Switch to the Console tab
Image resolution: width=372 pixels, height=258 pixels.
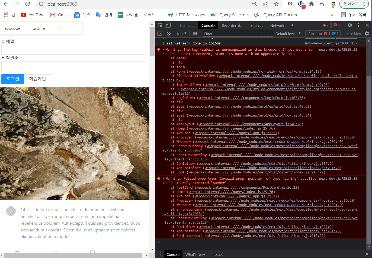(208, 25)
